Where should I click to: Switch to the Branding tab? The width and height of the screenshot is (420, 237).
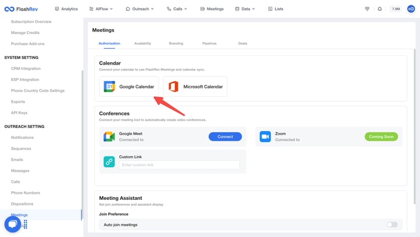pyautogui.click(x=176, y=43)
